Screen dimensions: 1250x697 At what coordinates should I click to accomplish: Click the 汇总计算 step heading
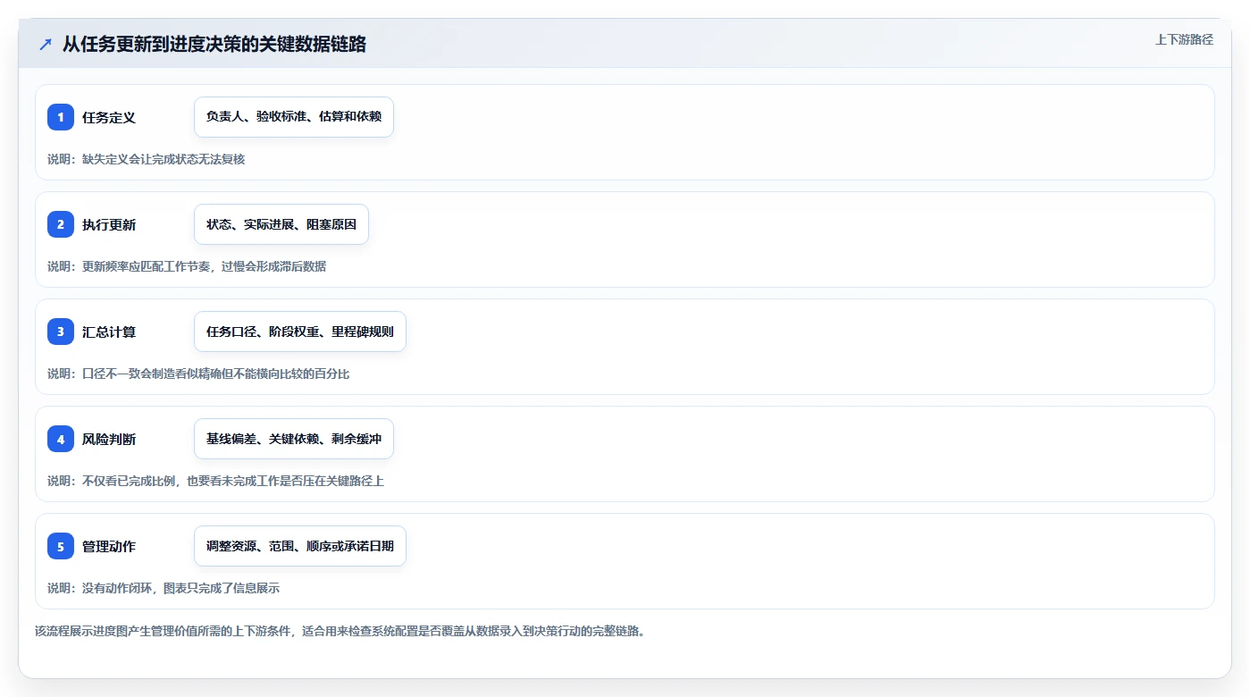click(x=109, y=332)
